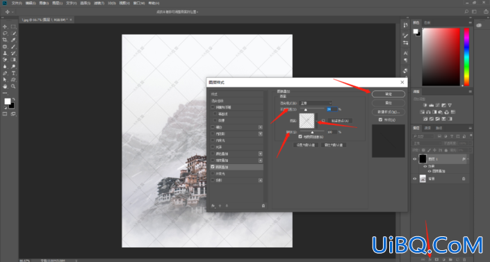Click the OK (确定) button
Screen dimensions: 490x262
pos(389,94)
